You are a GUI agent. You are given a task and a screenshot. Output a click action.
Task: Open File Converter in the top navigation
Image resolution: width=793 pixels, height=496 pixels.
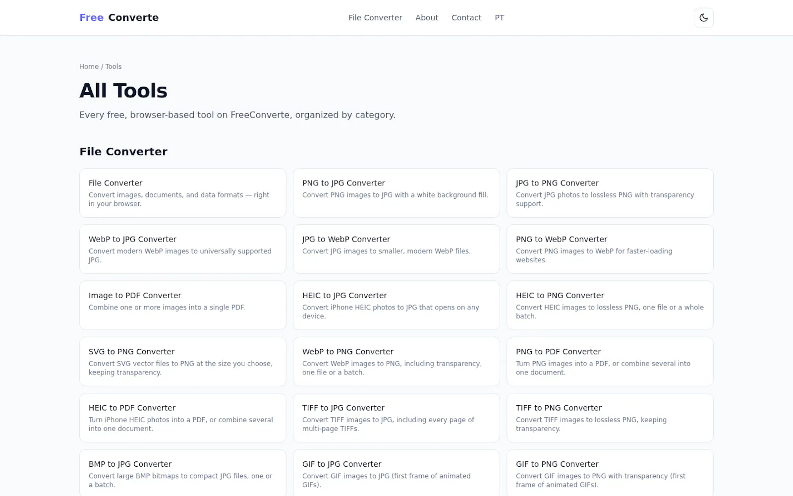point(375,18)
